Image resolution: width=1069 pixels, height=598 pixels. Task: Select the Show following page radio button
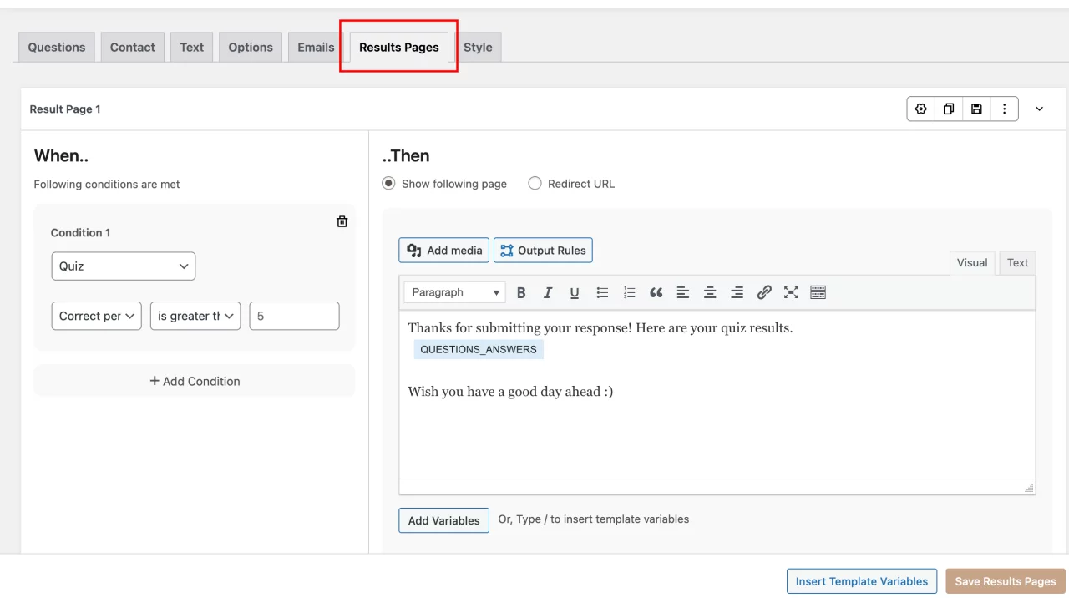click(x=388, y=183)
